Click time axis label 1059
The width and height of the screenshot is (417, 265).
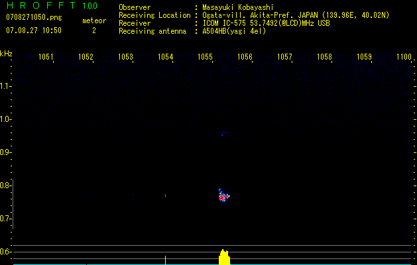(365, 57)
